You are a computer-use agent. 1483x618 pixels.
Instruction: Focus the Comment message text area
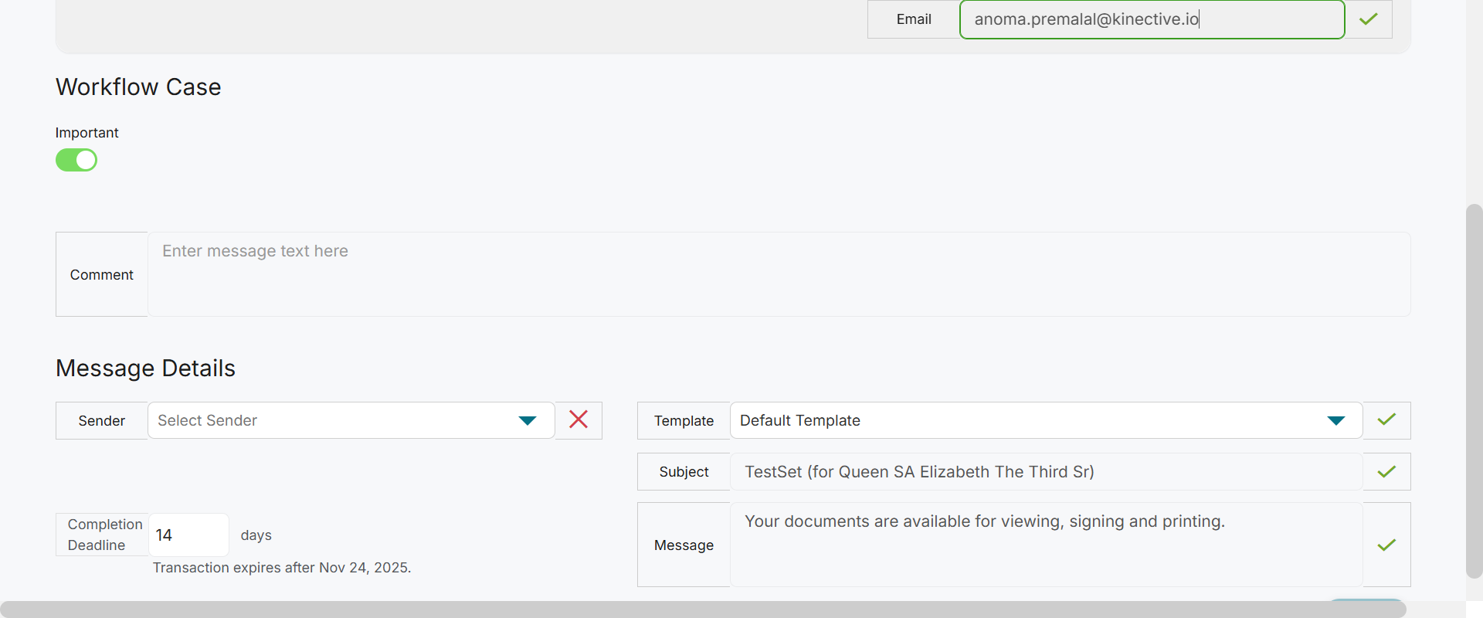779,274
